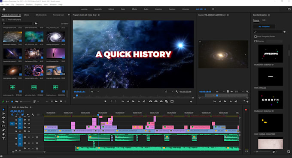Viewport: 292px width, 158px height.
Task: Step forward one frame in Program monitor
Action: (139, 101)
